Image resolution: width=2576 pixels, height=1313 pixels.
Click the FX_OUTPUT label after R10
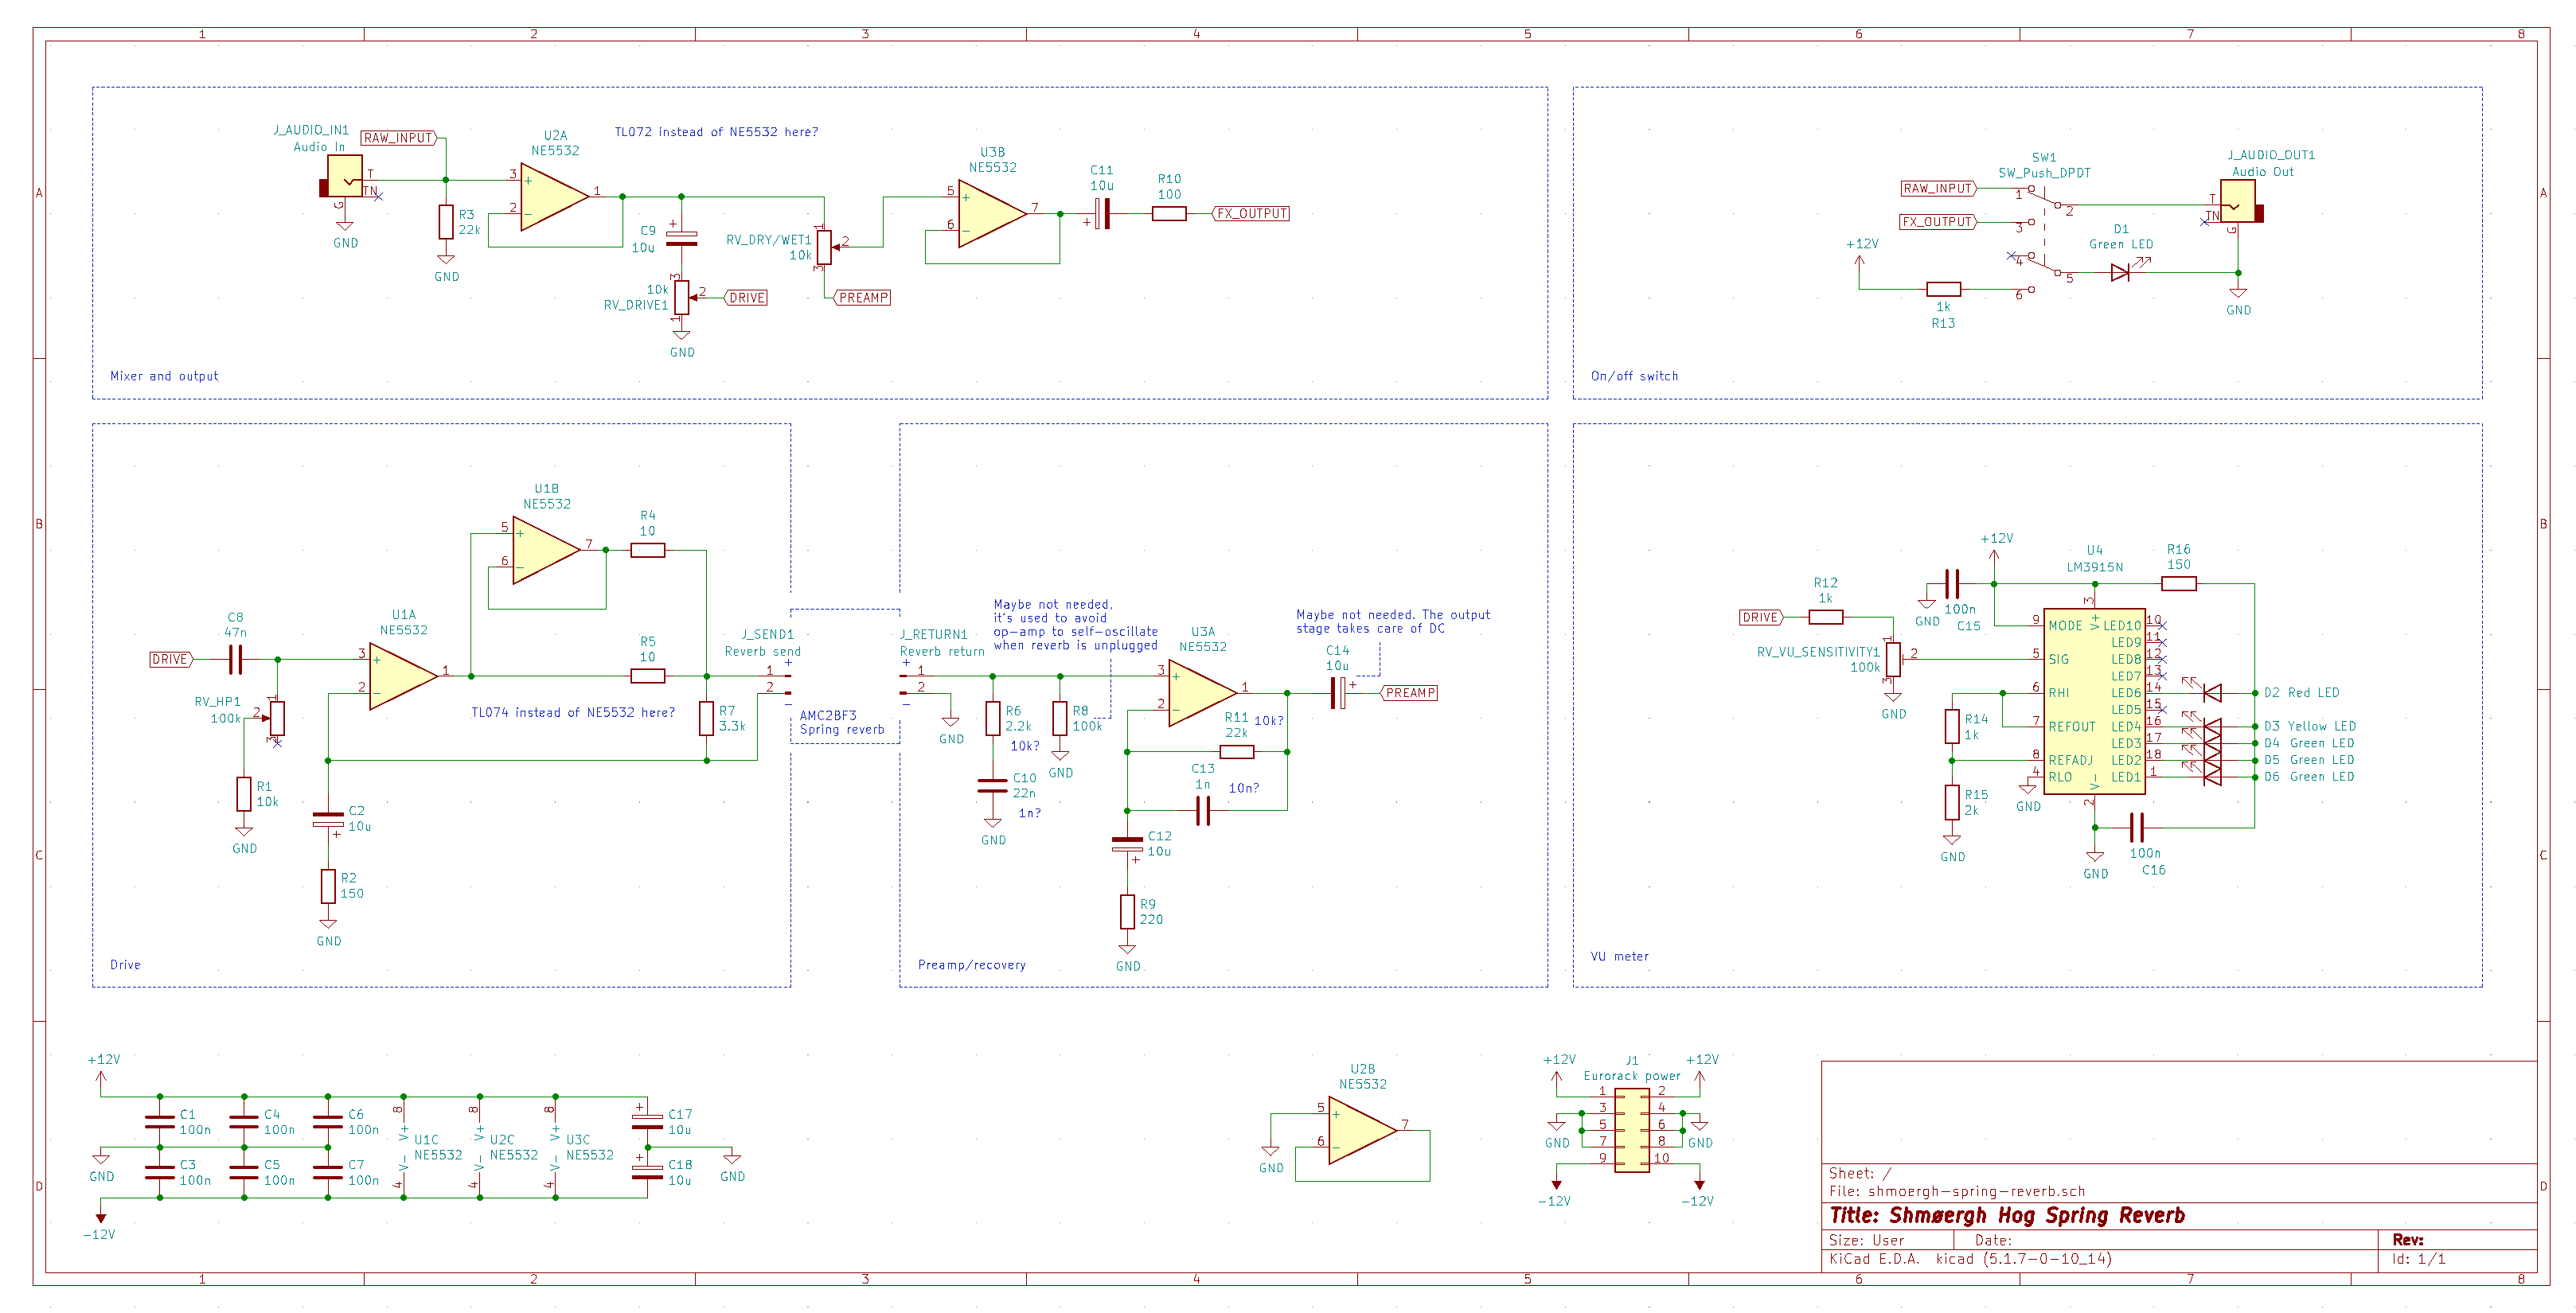tap(1251, 213)
